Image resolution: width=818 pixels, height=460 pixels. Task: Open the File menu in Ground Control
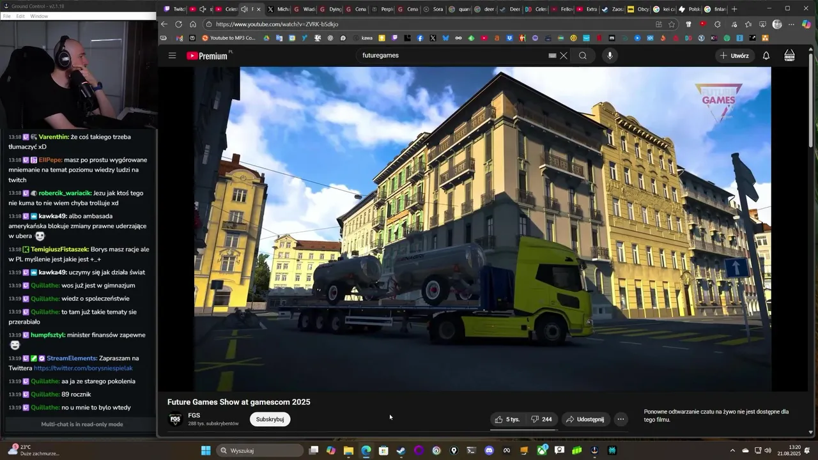[6, 16]
